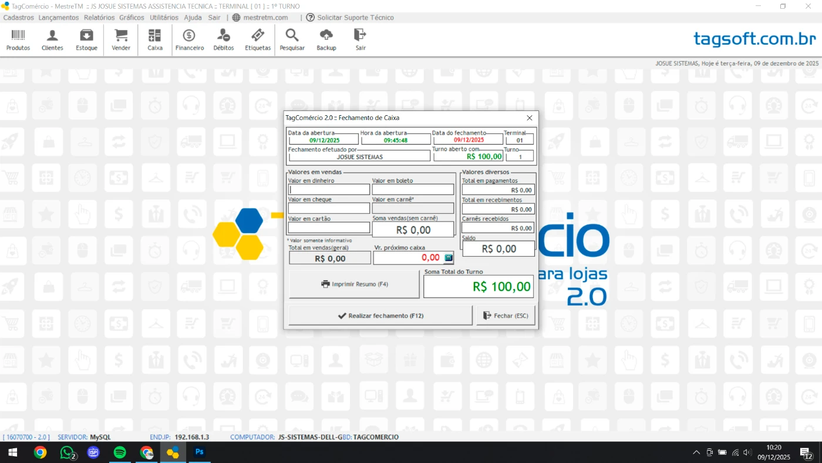Image resolution: width=822 pixels, height=463 pixels.
Task: Open the Etiquetas toolbar icon
Action: tap(258, 39)
